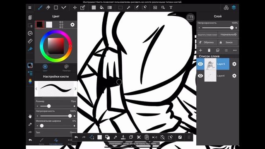265x149 pixels.
Task: Click undo arrow in left sidebar
Action: pos(30,140)
